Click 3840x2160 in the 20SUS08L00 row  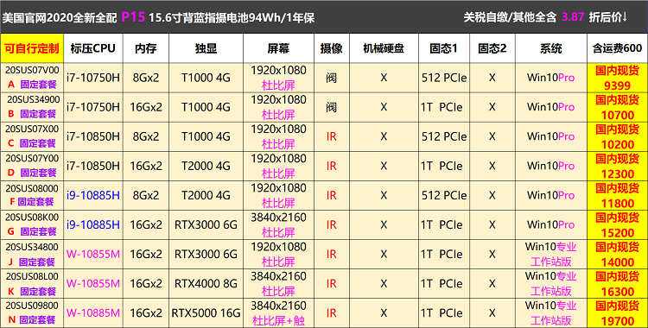point(278,276)
